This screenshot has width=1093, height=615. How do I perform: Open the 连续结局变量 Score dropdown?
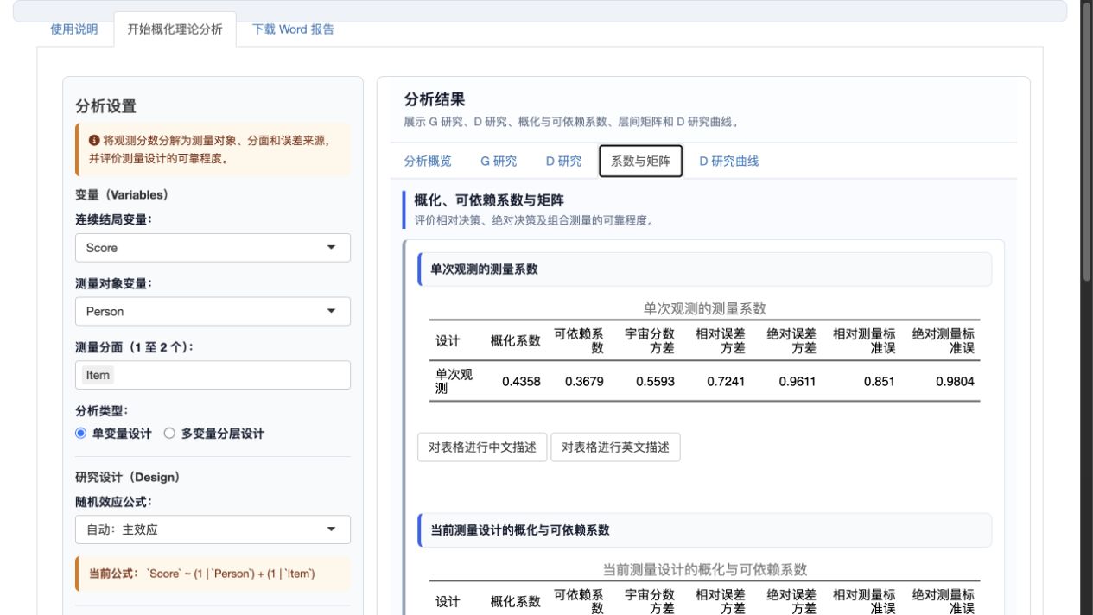[x=213, y=248]
